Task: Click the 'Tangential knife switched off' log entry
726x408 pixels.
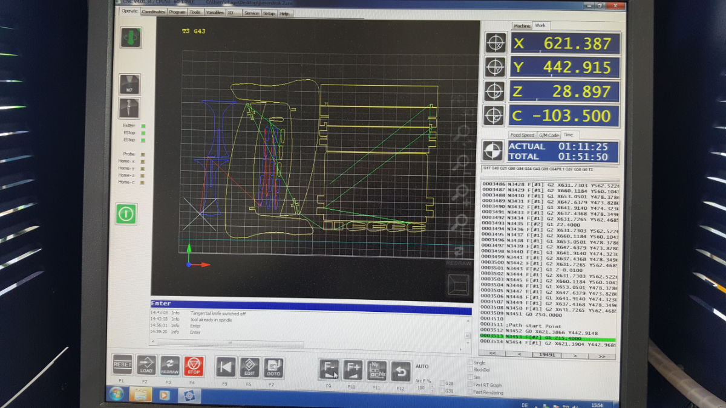Action: click(218, 314)
